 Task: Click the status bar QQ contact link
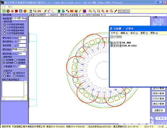tap(100, 127)
